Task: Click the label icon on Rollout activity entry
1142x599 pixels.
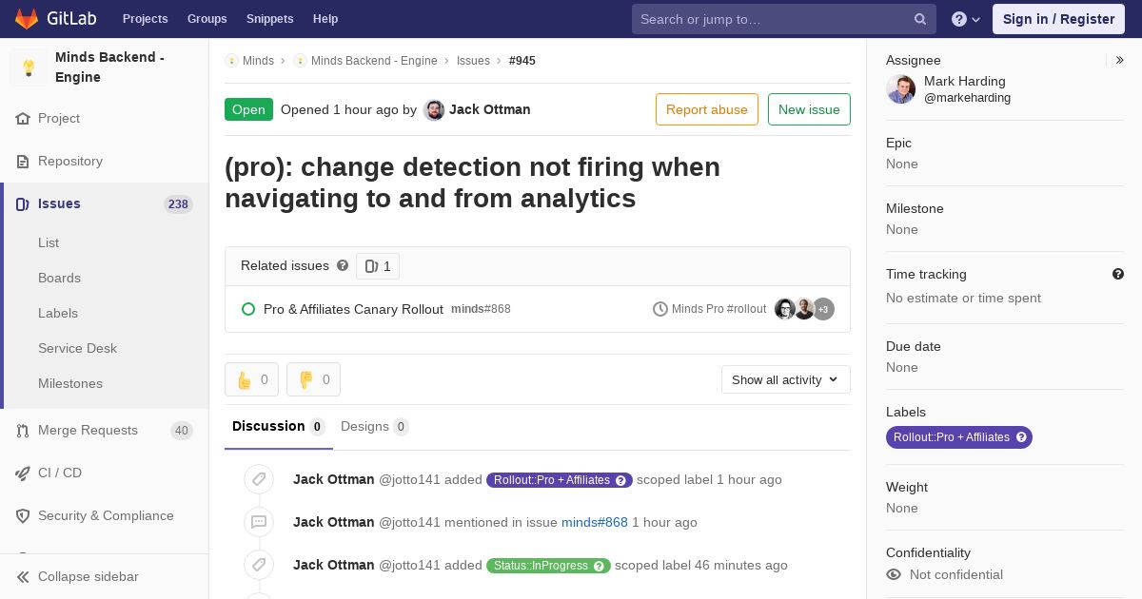Action: tap(259, 479)
